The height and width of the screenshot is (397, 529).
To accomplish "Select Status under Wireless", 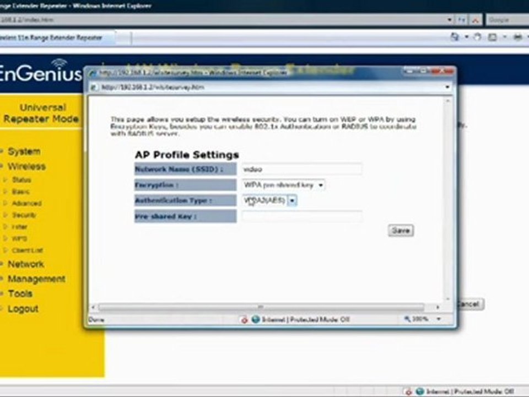I will 21,180.
